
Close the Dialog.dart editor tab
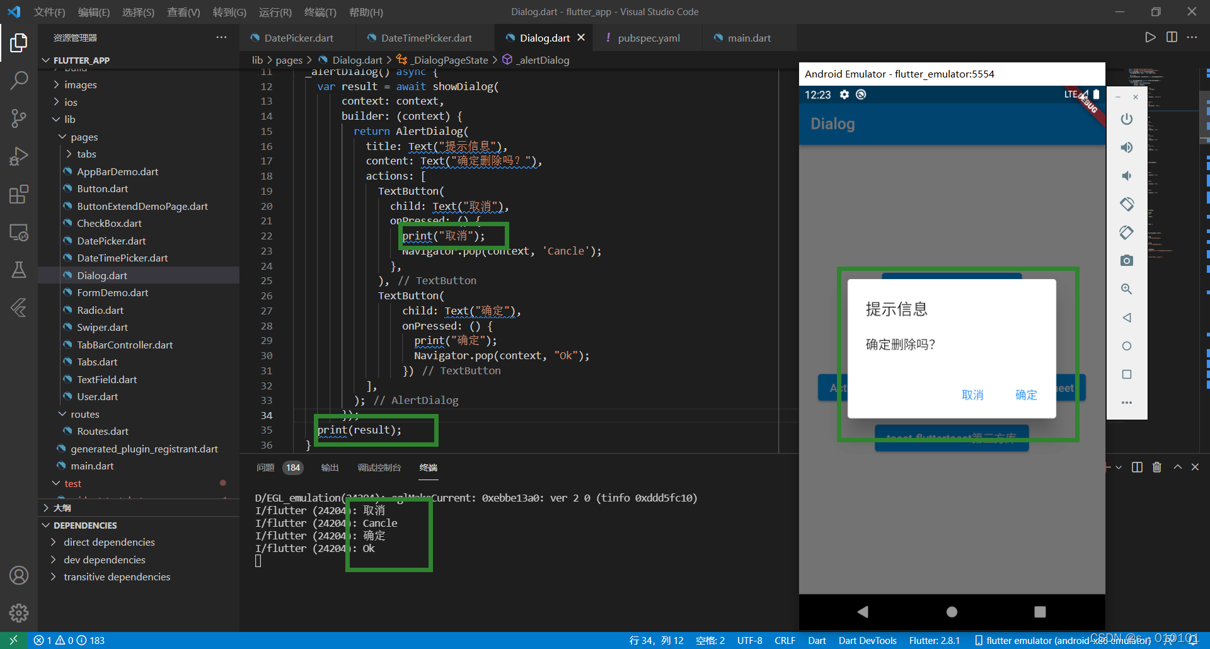click(581, 38)
